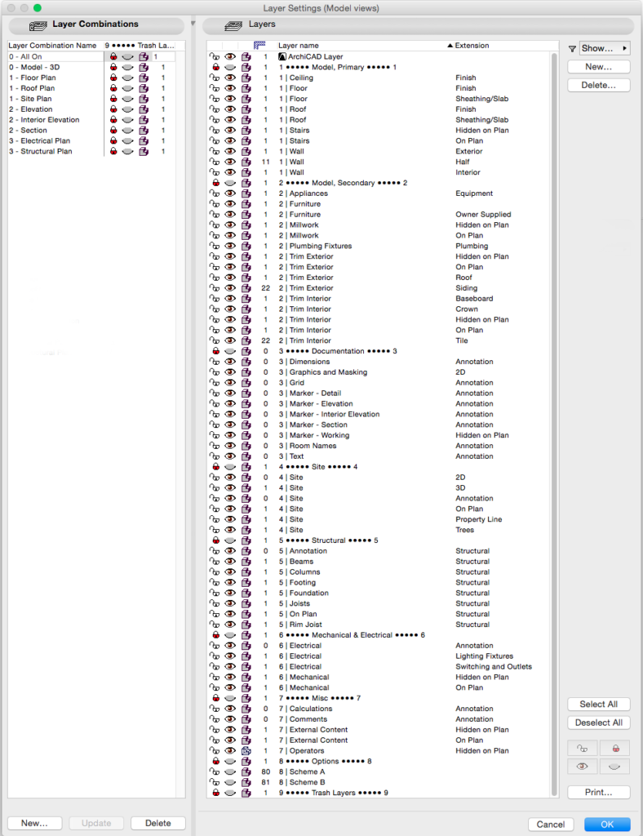Click the solid model icon for Scheme A
Image resolution: width=643 pixels, height=836 pixels.
pos(246,772)
